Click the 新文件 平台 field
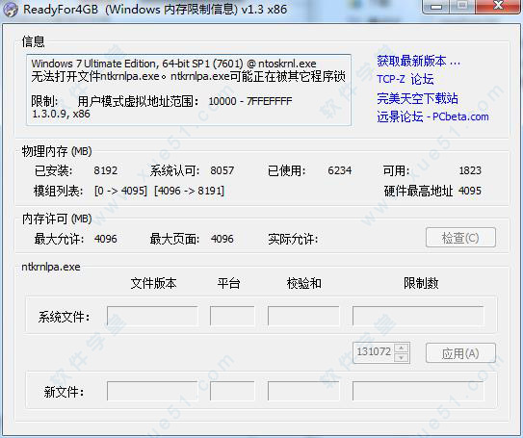The width and height of the screenshot is (523, 438). 232,391
